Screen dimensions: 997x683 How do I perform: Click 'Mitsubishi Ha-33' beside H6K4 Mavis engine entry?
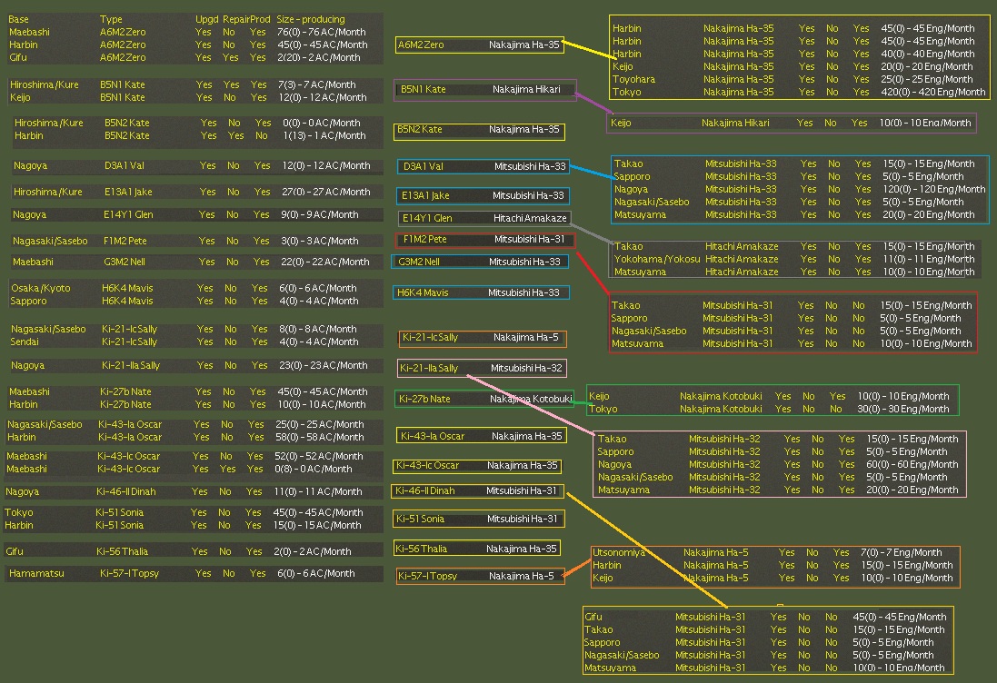(x=523, y=292)
